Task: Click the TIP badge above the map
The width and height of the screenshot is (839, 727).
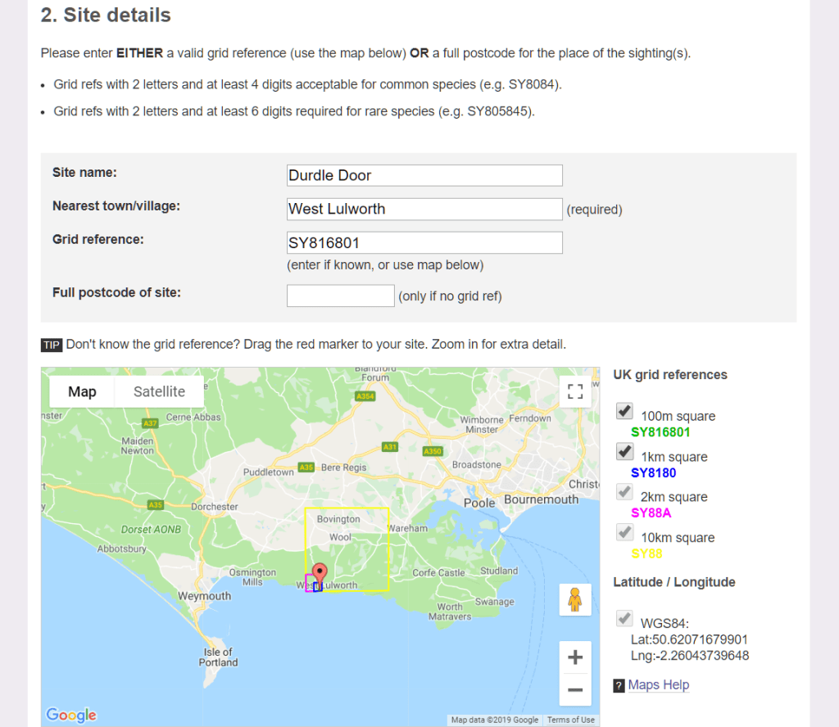Action: (x=51, y=345)
